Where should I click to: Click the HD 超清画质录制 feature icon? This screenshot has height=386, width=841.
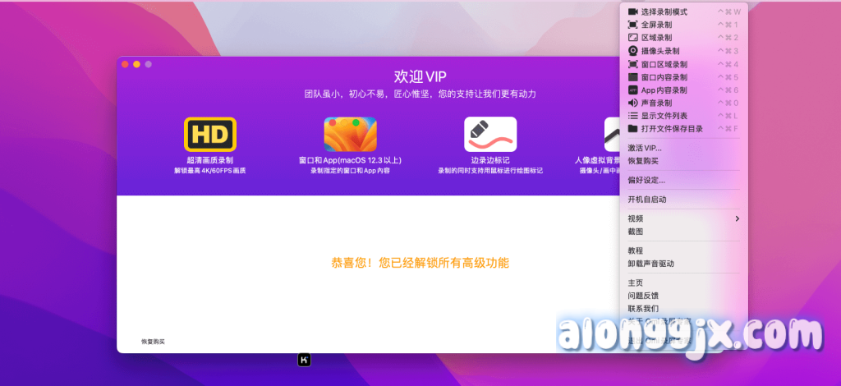point(209,134)
